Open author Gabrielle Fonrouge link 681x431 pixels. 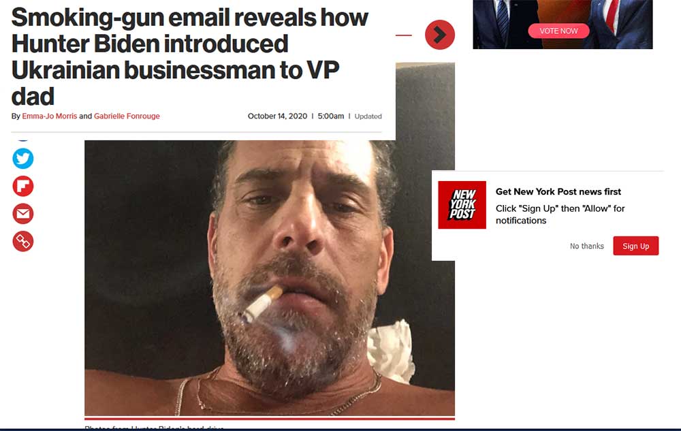click(127, 116)
